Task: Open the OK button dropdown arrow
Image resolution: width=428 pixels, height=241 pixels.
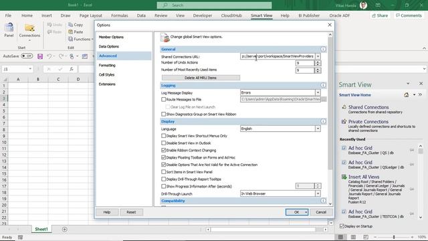Action: 306,212
